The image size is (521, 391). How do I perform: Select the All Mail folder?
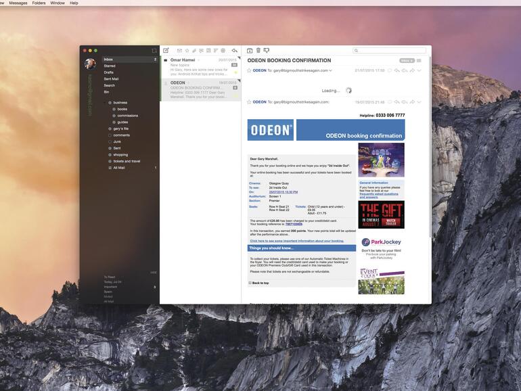(119, 168)
